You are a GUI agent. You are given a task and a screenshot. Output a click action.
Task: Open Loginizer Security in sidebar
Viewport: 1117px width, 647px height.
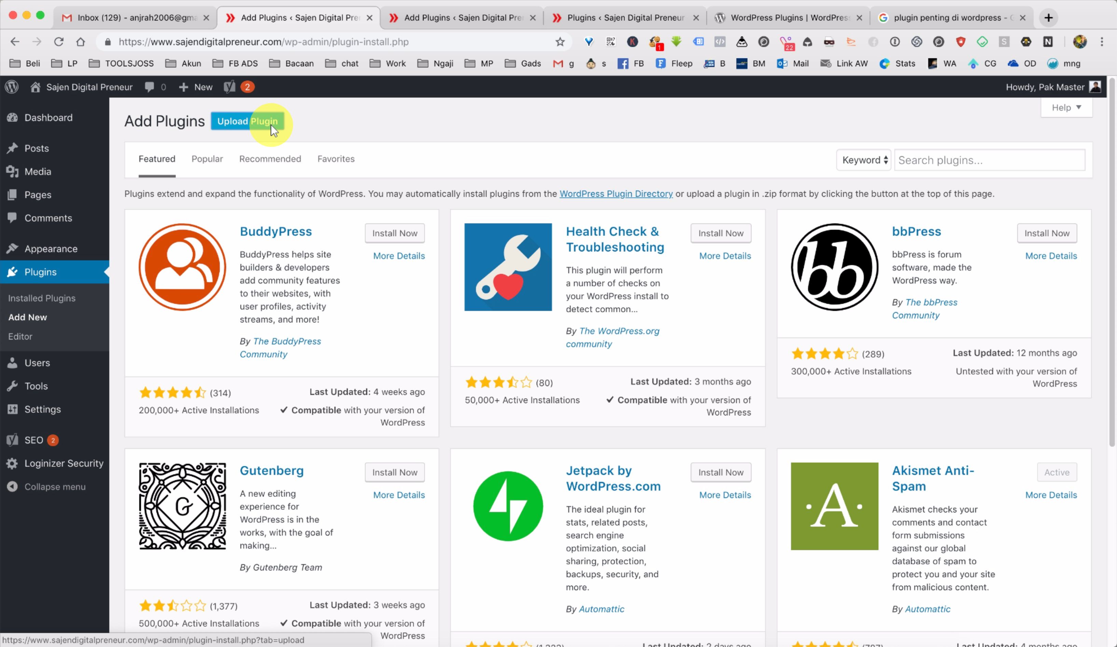64,463
